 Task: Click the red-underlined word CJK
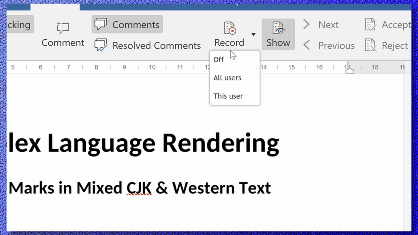click(x=139, y=188)
